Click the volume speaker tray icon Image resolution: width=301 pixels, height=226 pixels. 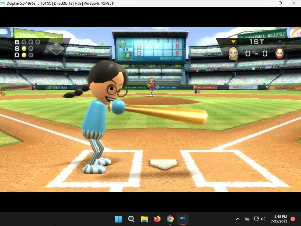tap(263, 219)
